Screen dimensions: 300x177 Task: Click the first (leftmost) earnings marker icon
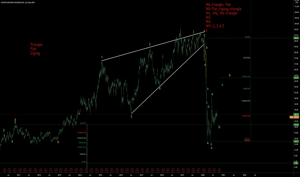click(5, 170)
